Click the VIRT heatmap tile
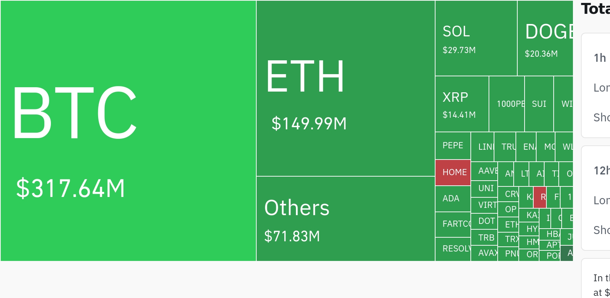 click(484, 206)
